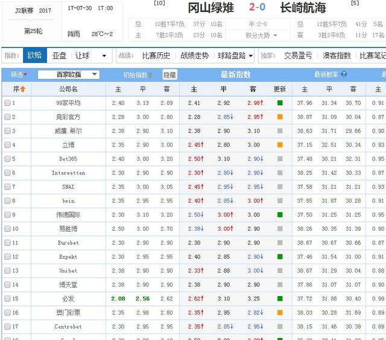386x340 pixels.
Task: Click the green update square in 99家平均 row
Action: click(280, 103)
